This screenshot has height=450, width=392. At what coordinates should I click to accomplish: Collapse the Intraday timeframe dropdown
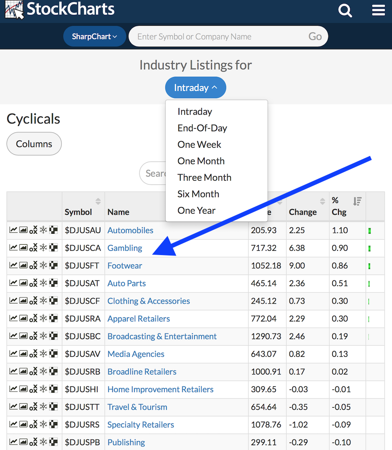click(x=196, y=88)
